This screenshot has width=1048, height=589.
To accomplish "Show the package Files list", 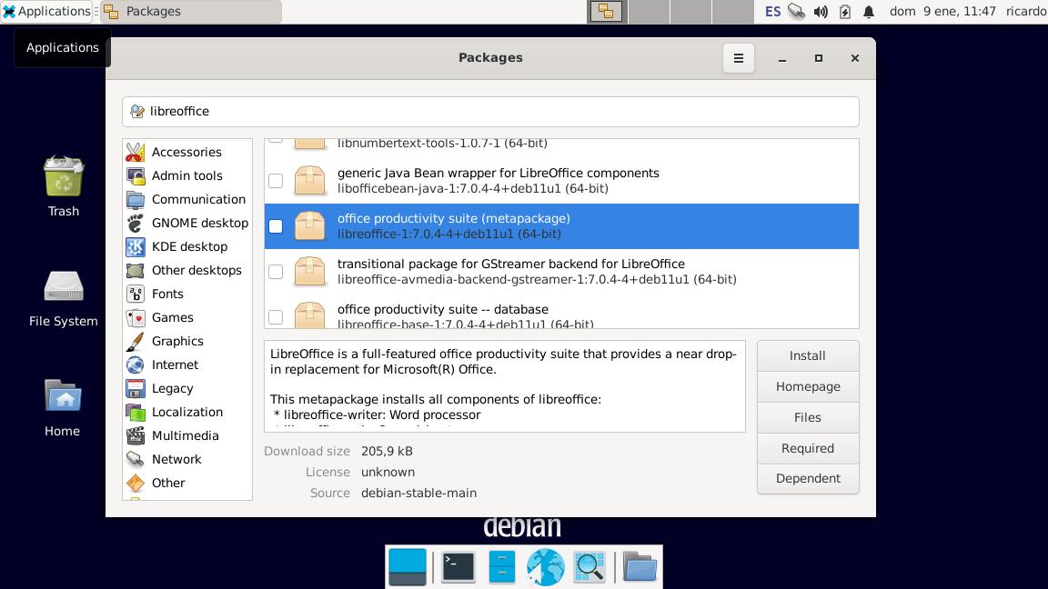I will 808,417.
